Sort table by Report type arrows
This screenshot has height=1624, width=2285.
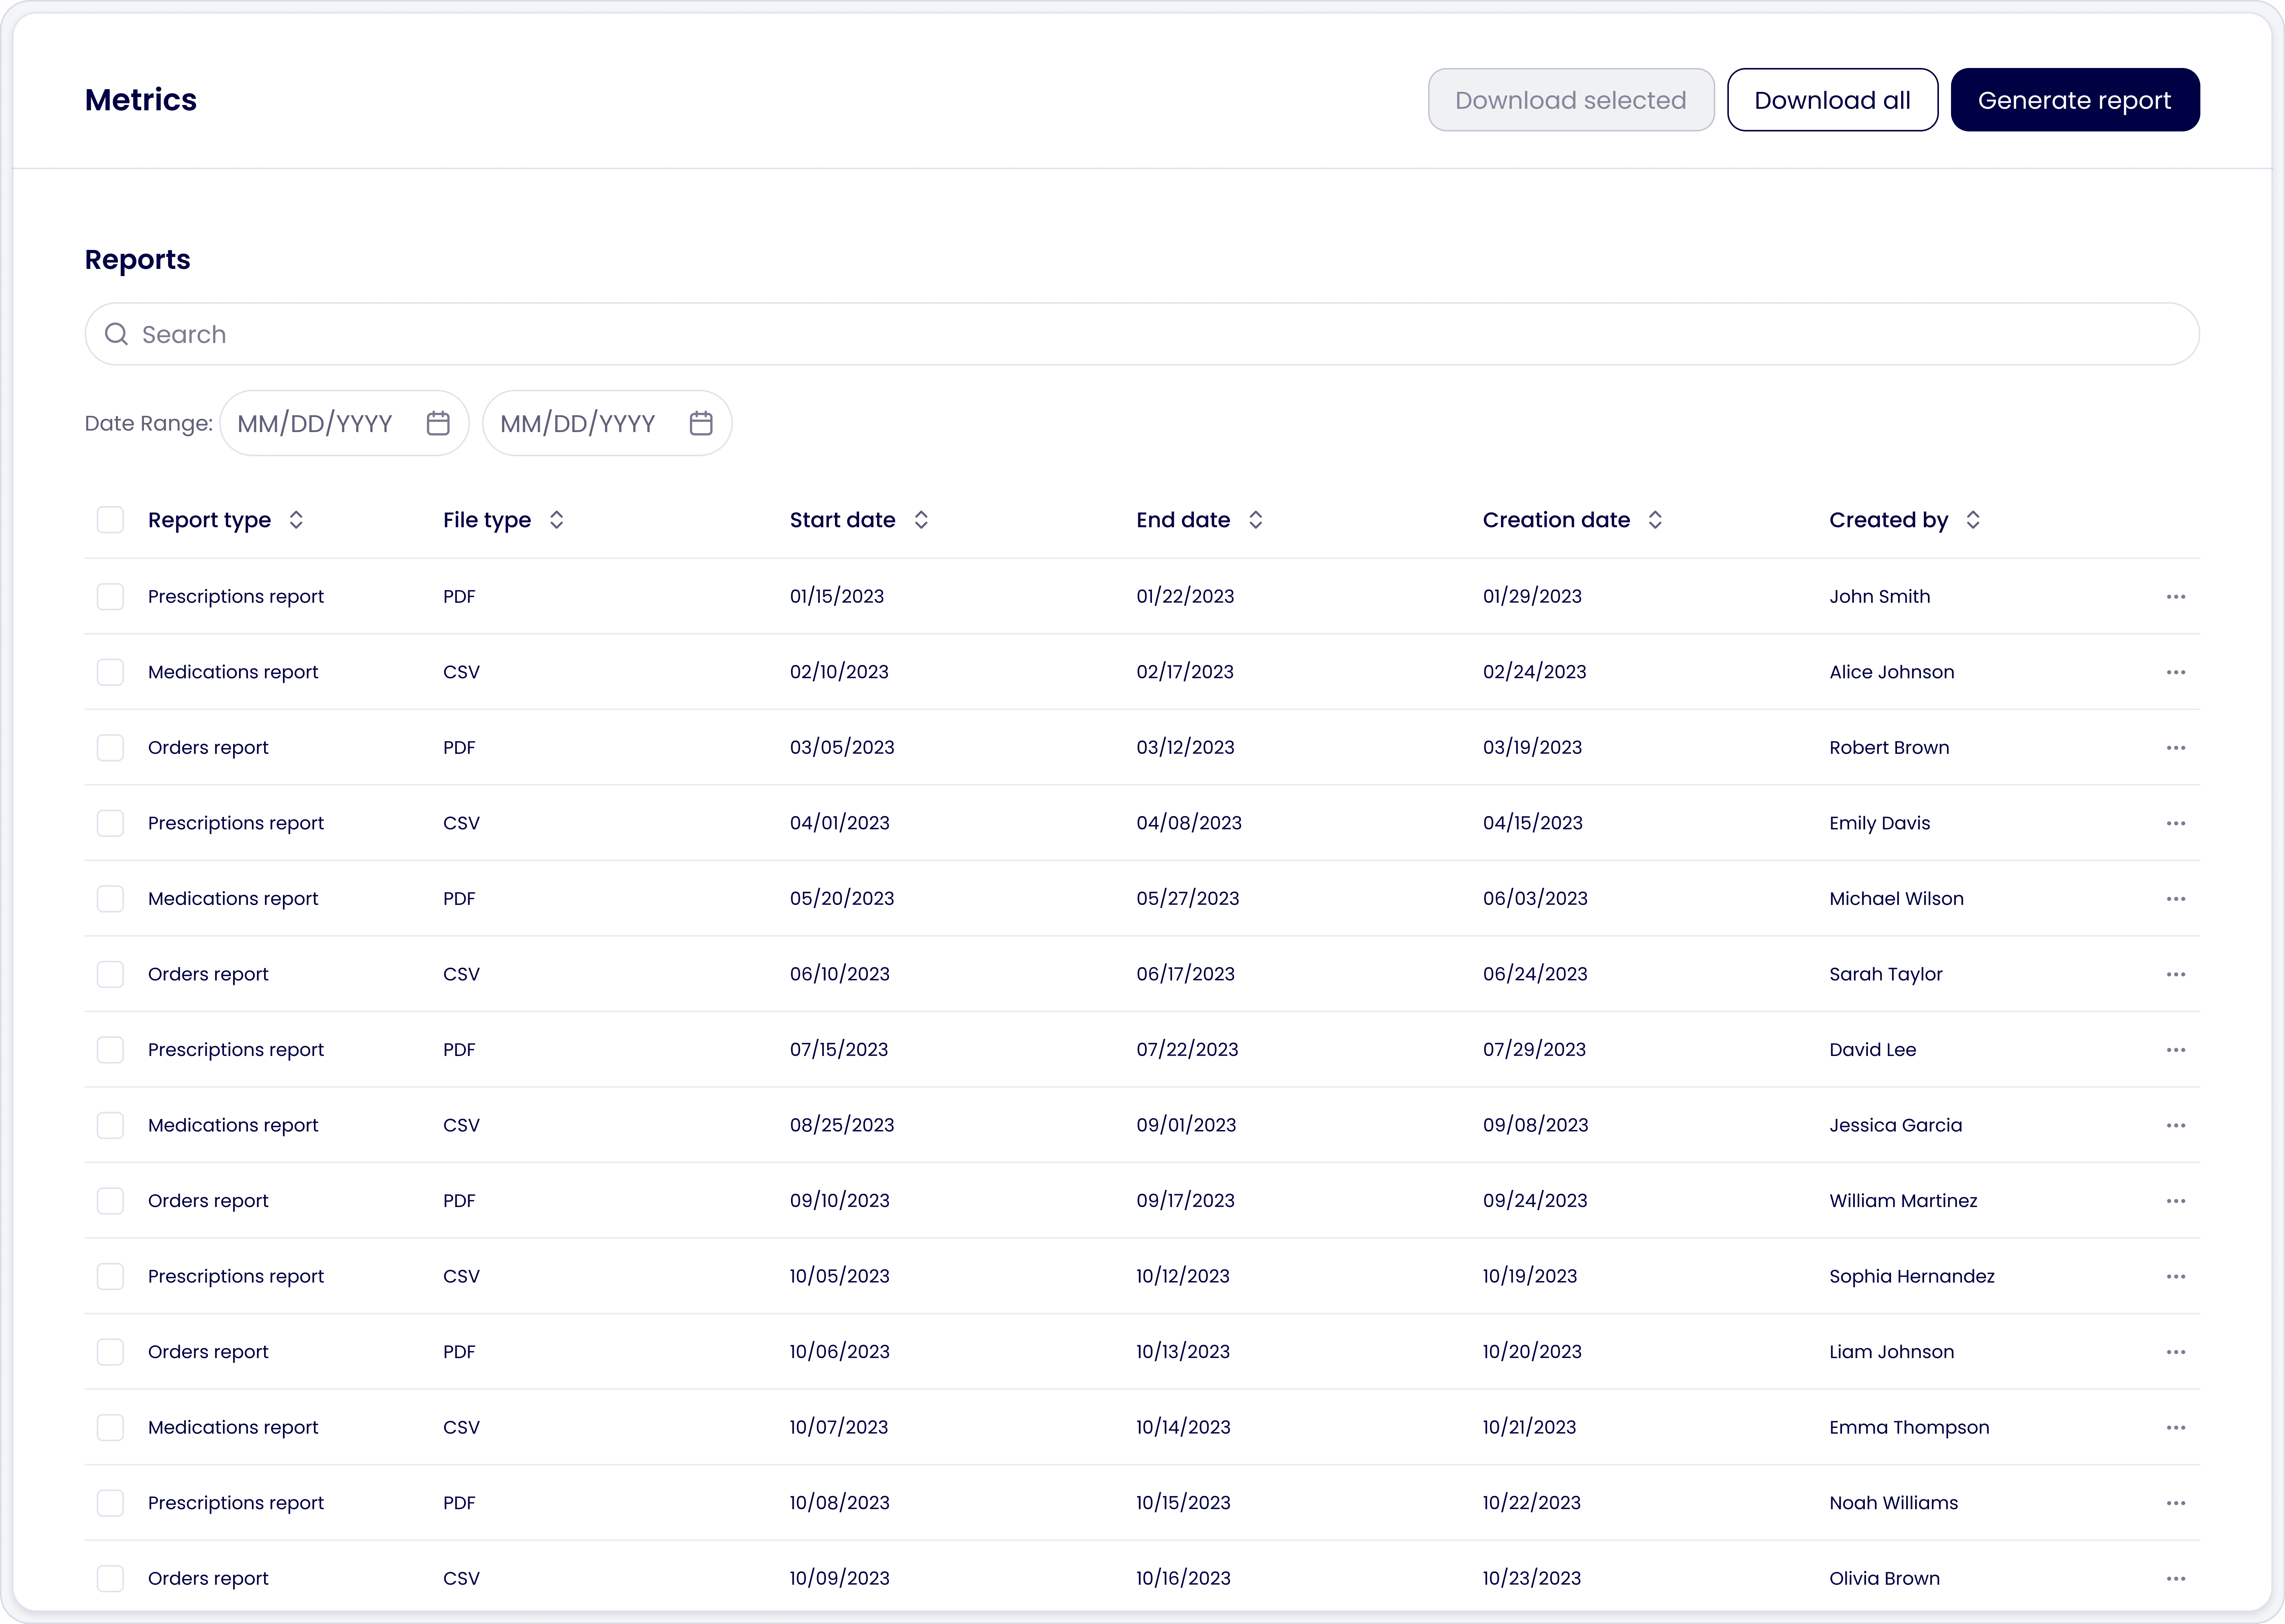[x=296, y=520]
